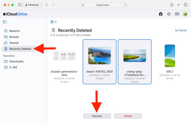
Task: Click the Recover button
Action: (x=97, y=116)
